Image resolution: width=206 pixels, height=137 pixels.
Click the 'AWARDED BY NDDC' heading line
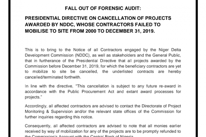[93, 25]
